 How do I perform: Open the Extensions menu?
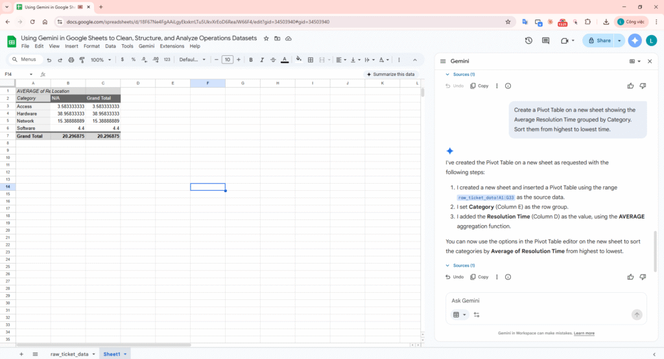pos(172,46)
